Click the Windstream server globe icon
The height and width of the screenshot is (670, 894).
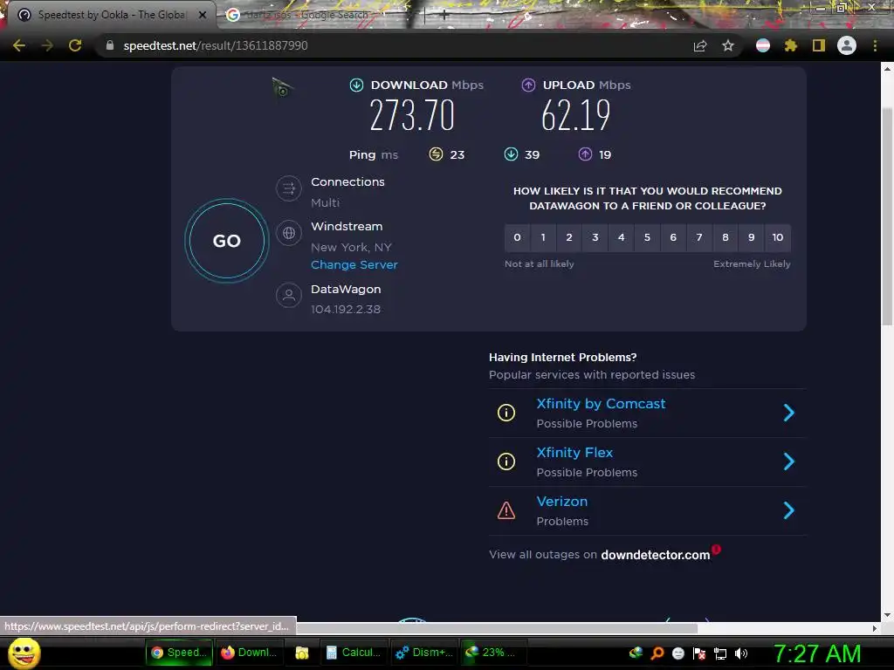289,233
